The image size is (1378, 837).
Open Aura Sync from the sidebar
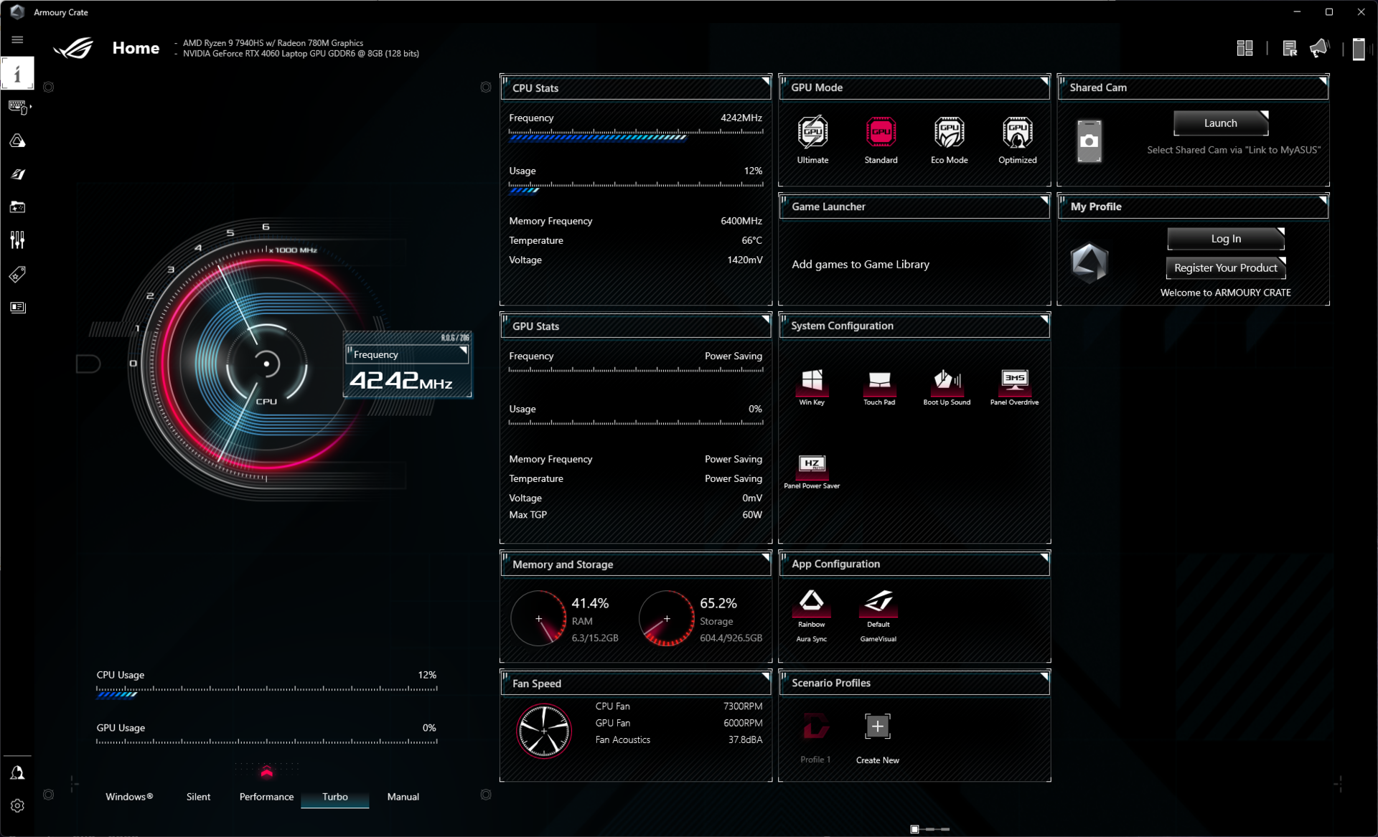pyautogui.click(x=17, y=141)
